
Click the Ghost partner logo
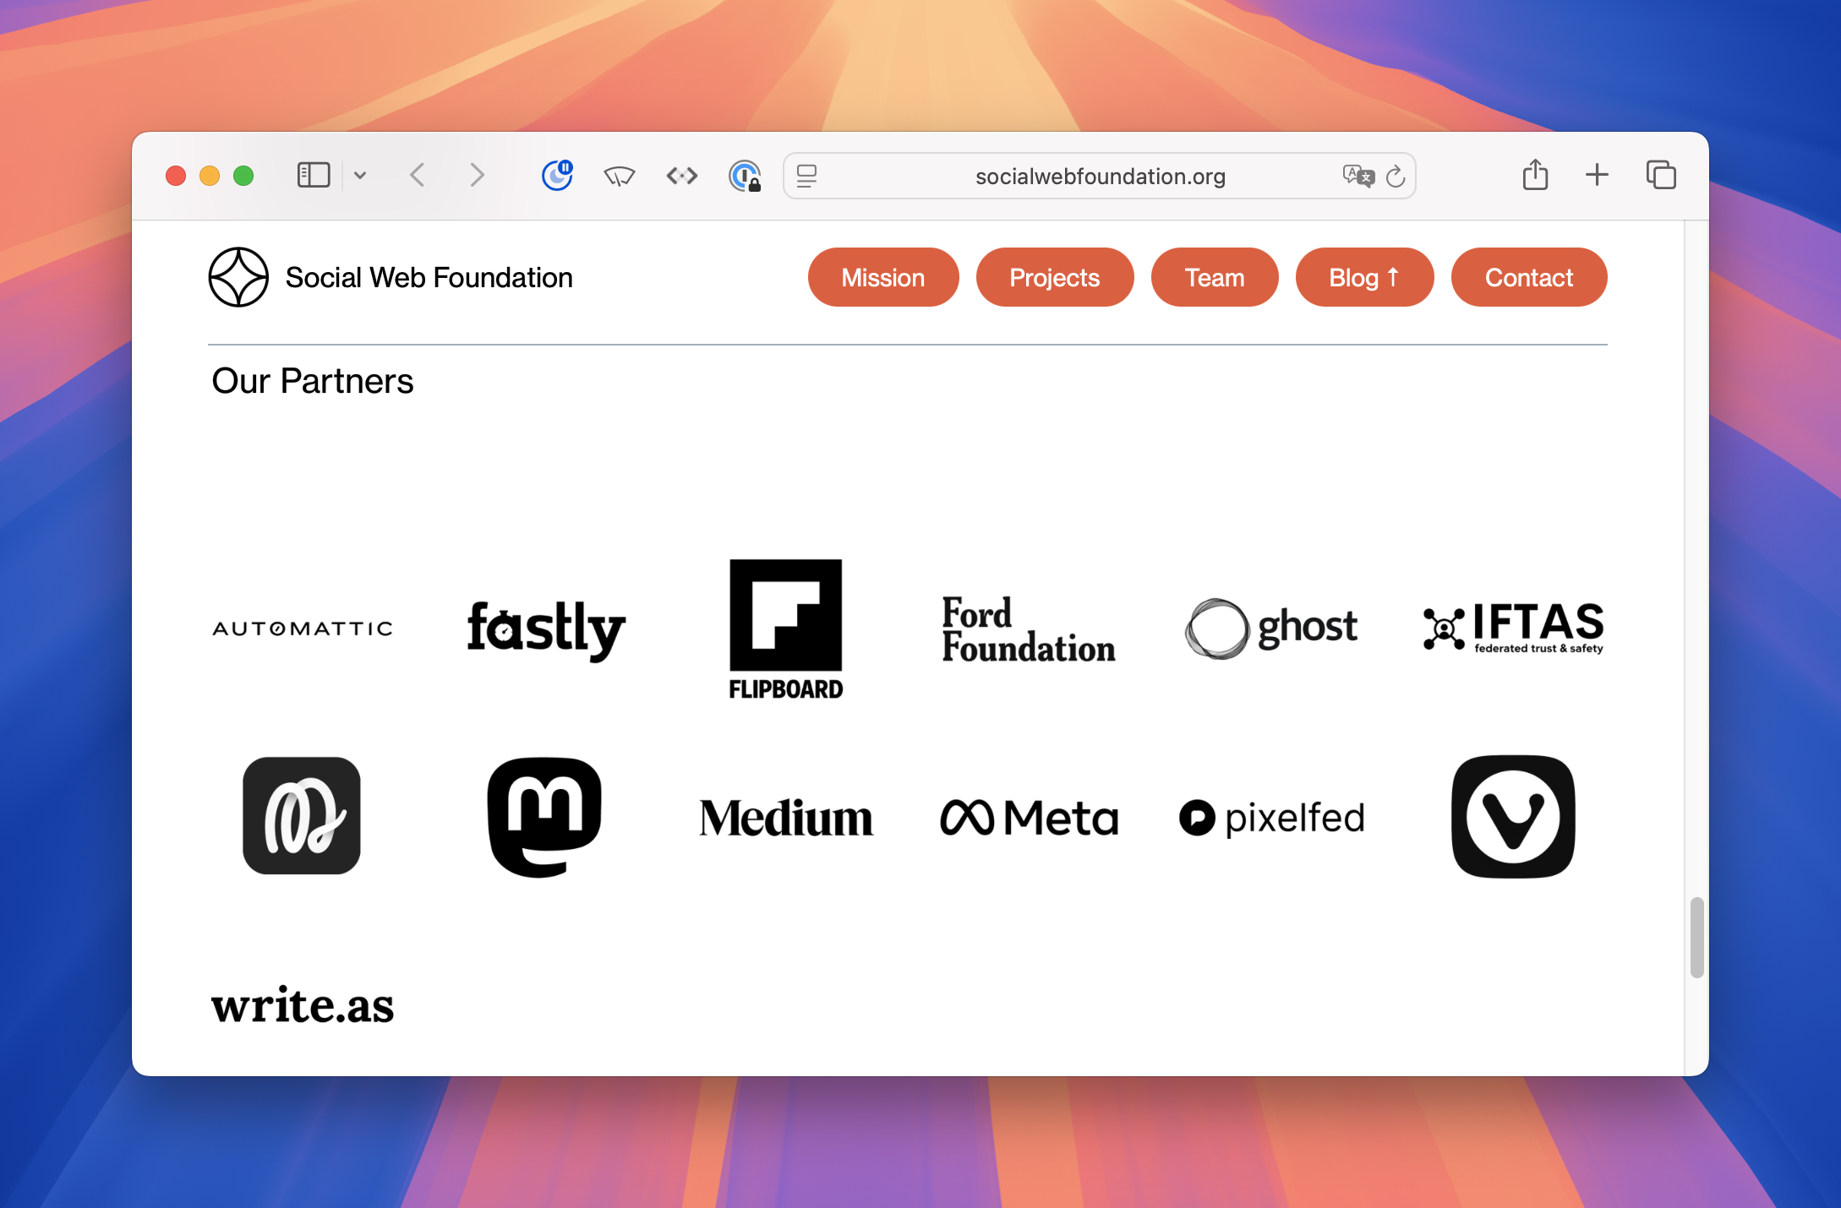pyautogui.click(x=1271, y=628)
